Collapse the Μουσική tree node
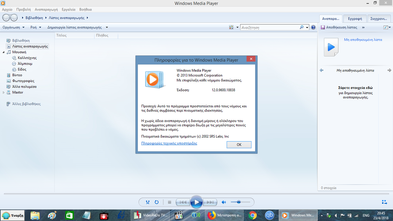 [x=4, y=52]
